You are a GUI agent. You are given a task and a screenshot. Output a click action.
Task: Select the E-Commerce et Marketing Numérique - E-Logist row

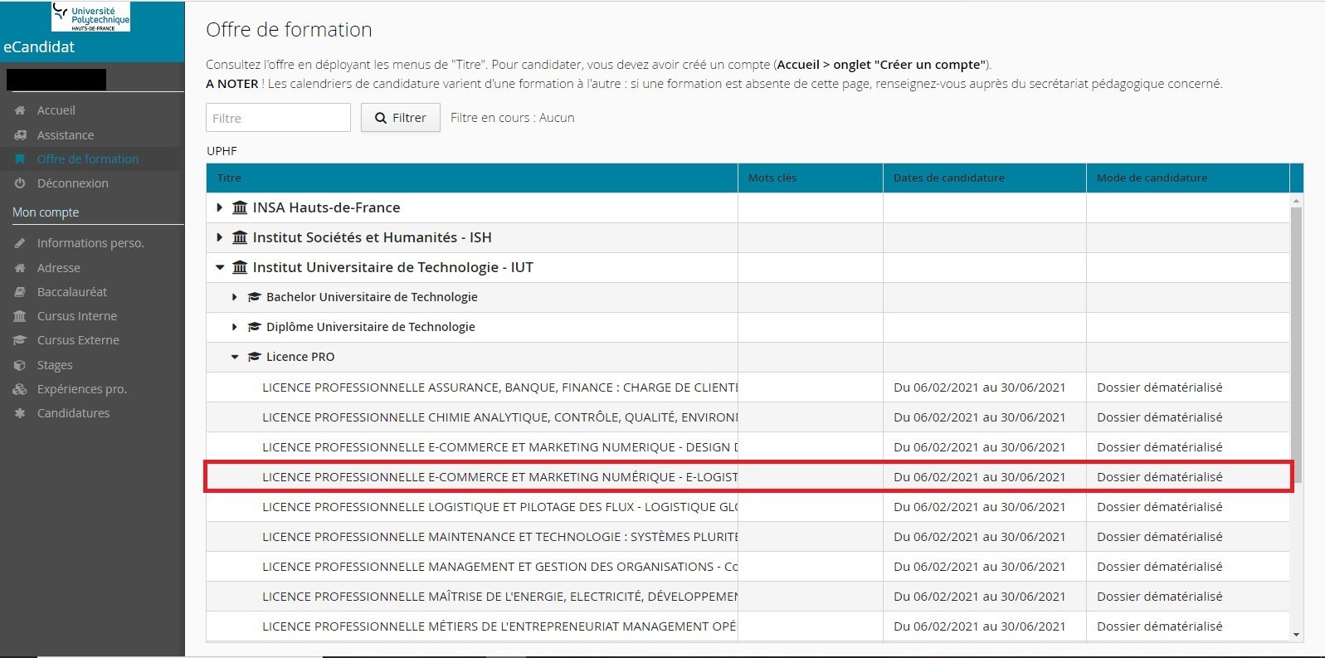(748, 477)
